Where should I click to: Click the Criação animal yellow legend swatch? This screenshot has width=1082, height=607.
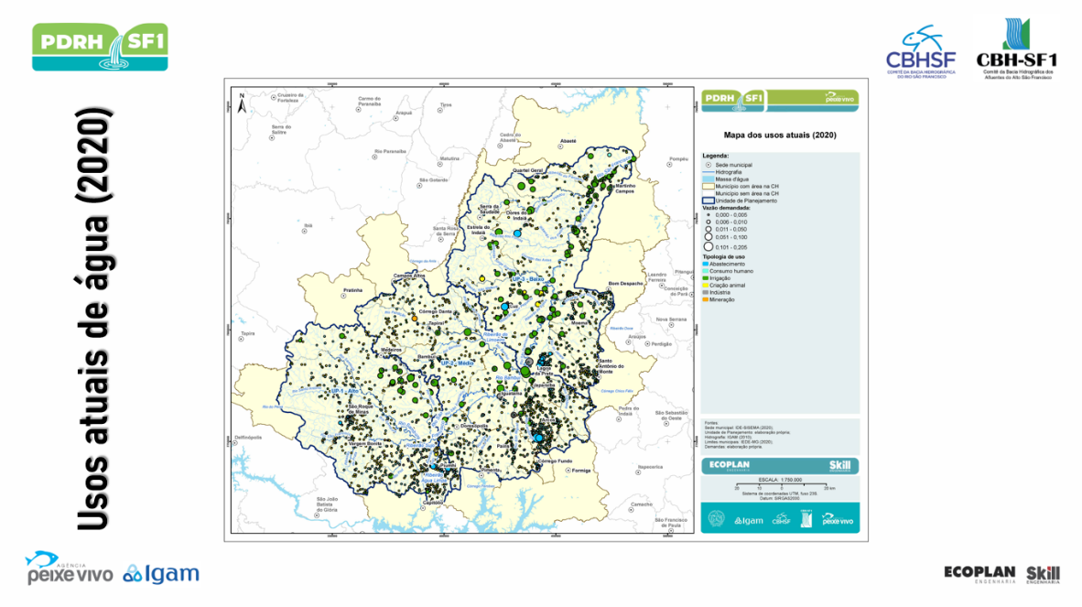(x=705, y=285)
